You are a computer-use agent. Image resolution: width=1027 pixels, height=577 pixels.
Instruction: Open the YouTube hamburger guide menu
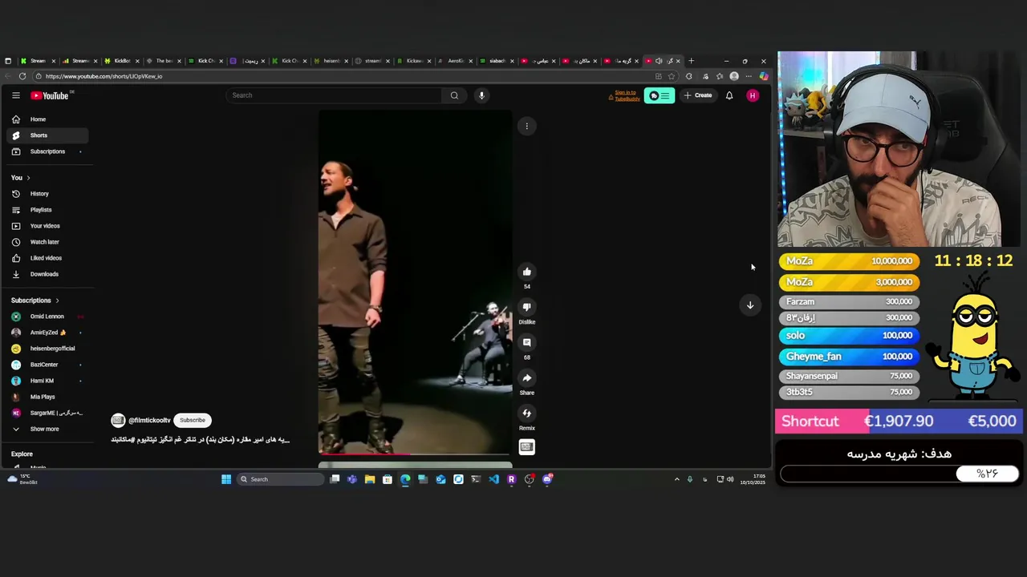pos(15,95)
